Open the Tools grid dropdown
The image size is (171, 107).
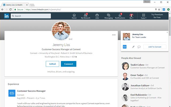click(143, 16)
